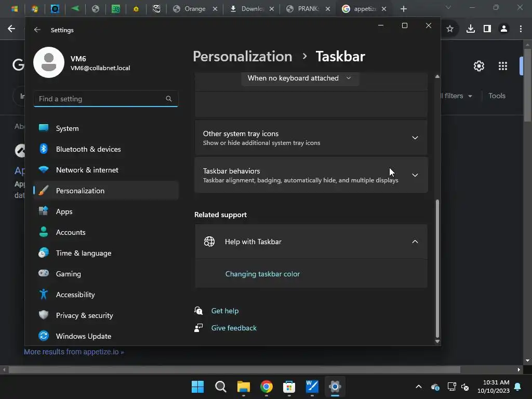Click the Give feedback link

[234, 328]
